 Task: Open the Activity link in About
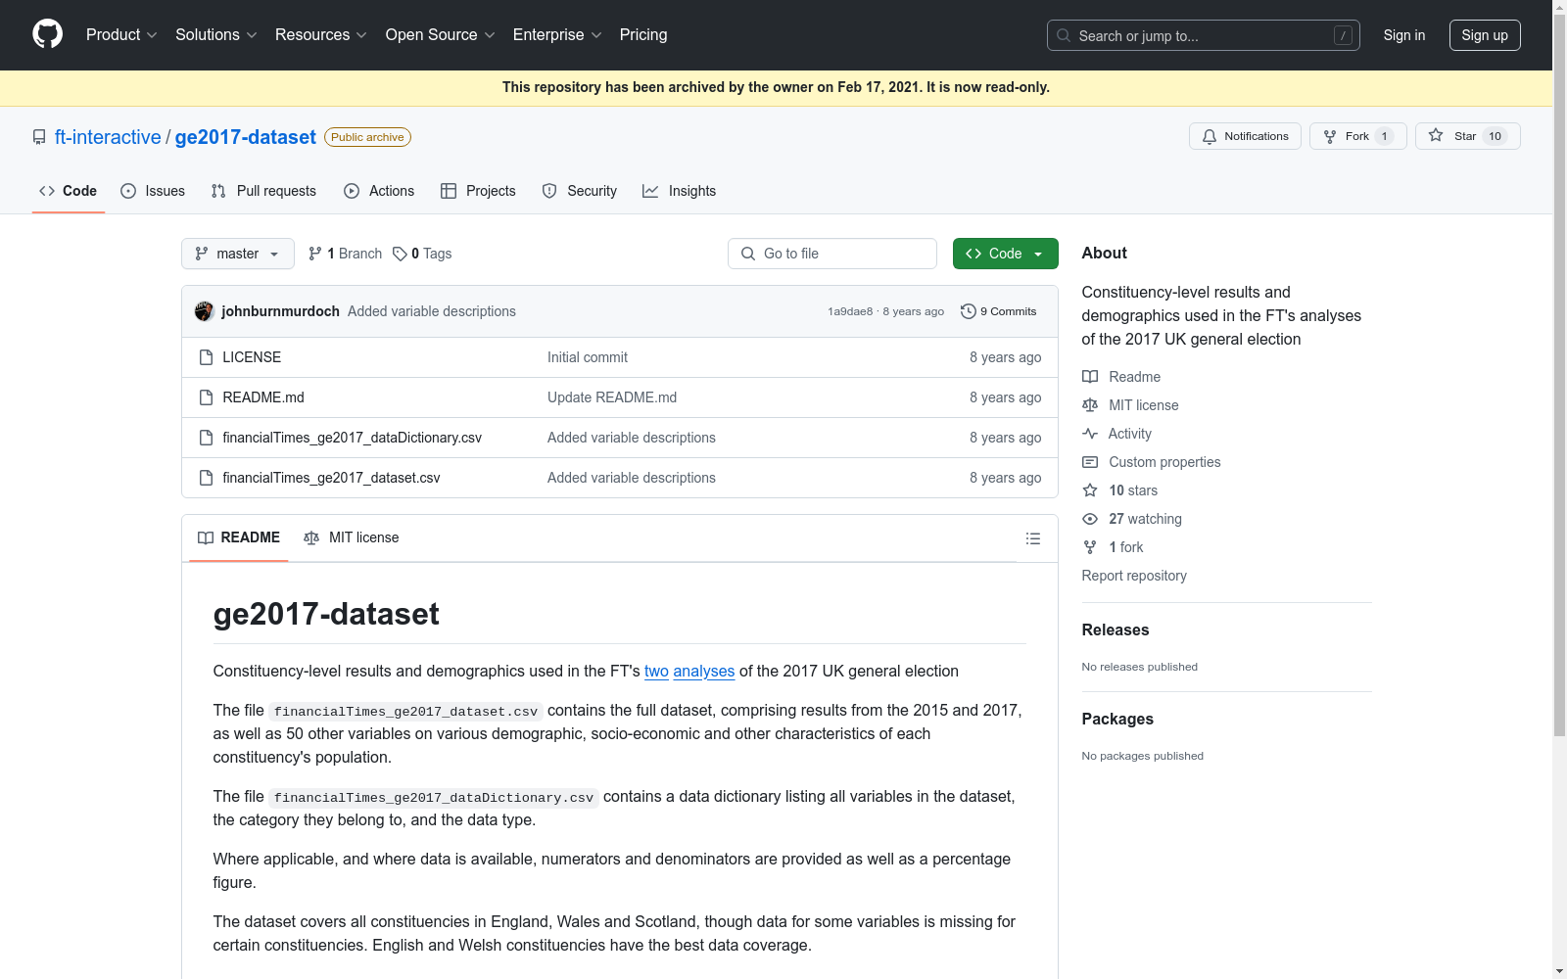tap(1116, 434)
